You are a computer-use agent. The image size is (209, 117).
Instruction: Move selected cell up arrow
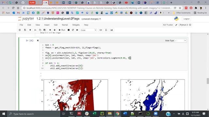pos(50,30)
